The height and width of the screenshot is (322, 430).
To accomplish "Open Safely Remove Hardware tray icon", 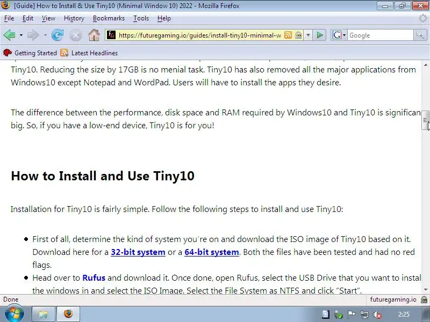I will (339, 315).
